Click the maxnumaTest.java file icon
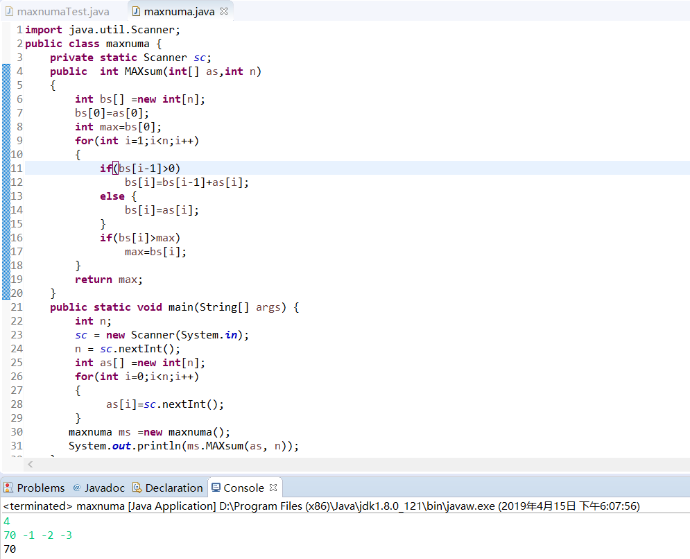690x559 pixels. (9, 12)
